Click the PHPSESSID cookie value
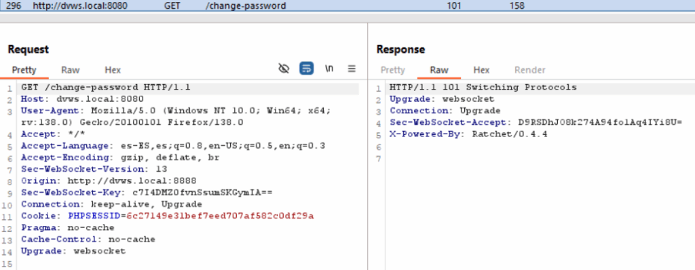695x270 pixels. click(220, 216)
